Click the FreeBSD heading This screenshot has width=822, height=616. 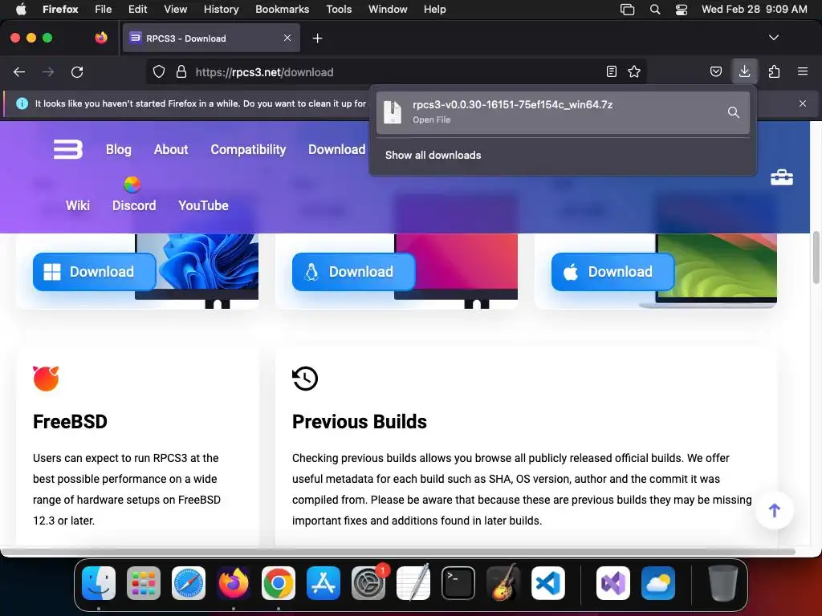click(71, 421)
